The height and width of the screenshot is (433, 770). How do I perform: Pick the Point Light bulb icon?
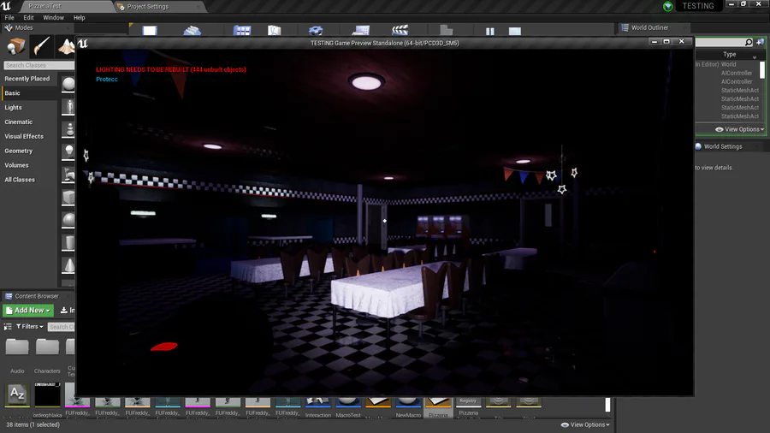click(69, 151)
